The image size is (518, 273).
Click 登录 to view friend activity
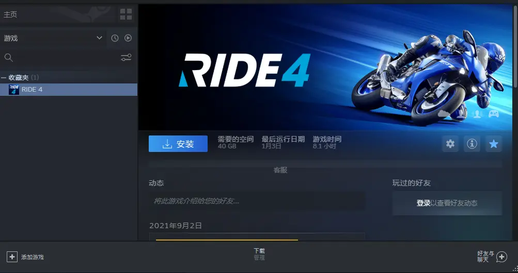[x=423, y=203]
